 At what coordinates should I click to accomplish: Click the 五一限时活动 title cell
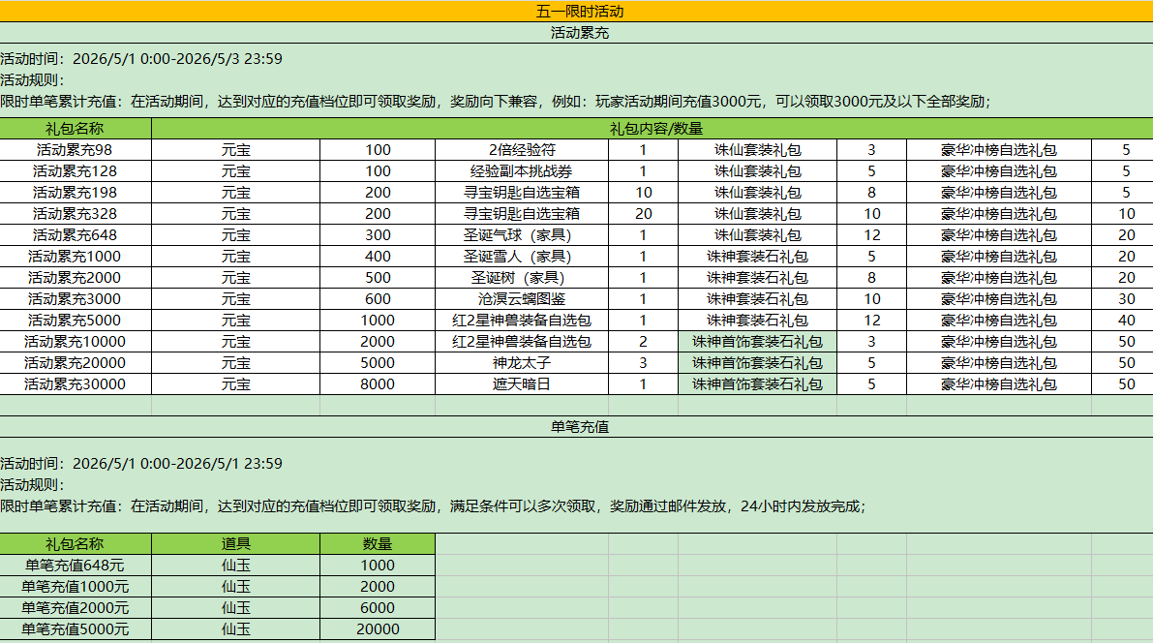tap(578, 12)
